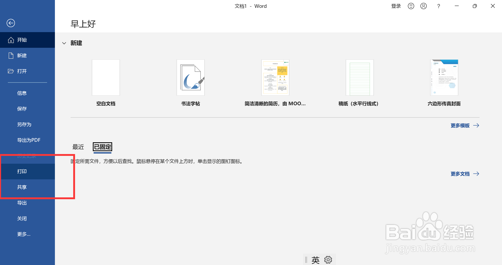Minimize the Word window
This screenshot has width=502, height=265.
457,6
